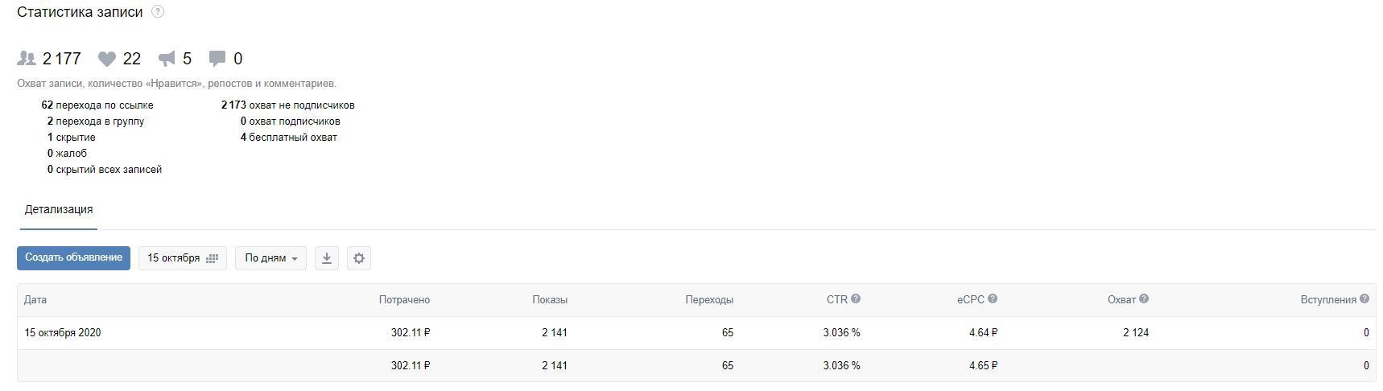Click the heart likes icon
The image size is (1383, 391).
click(x=107, y=59)
